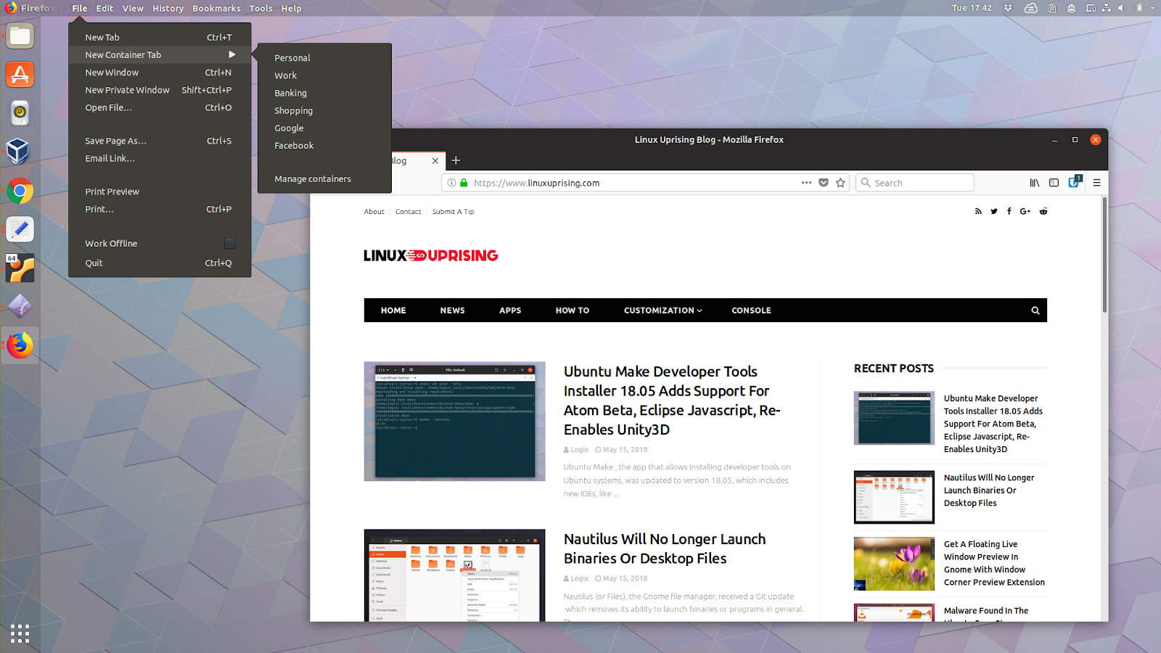Open Rhythmbox speaker icon in the dock
Viewport: 1161px width, 653px height.
[x=20, y=113]
